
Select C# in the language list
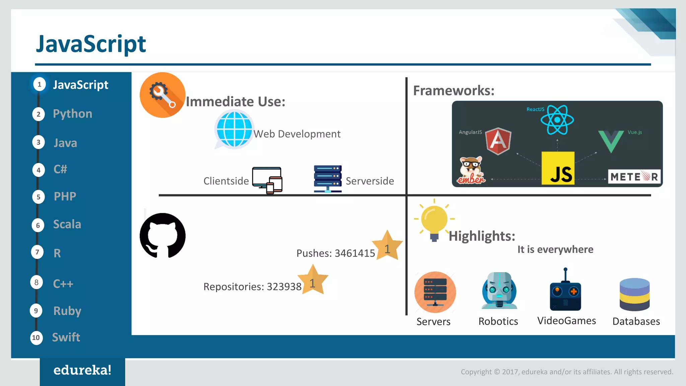[60, 169]
